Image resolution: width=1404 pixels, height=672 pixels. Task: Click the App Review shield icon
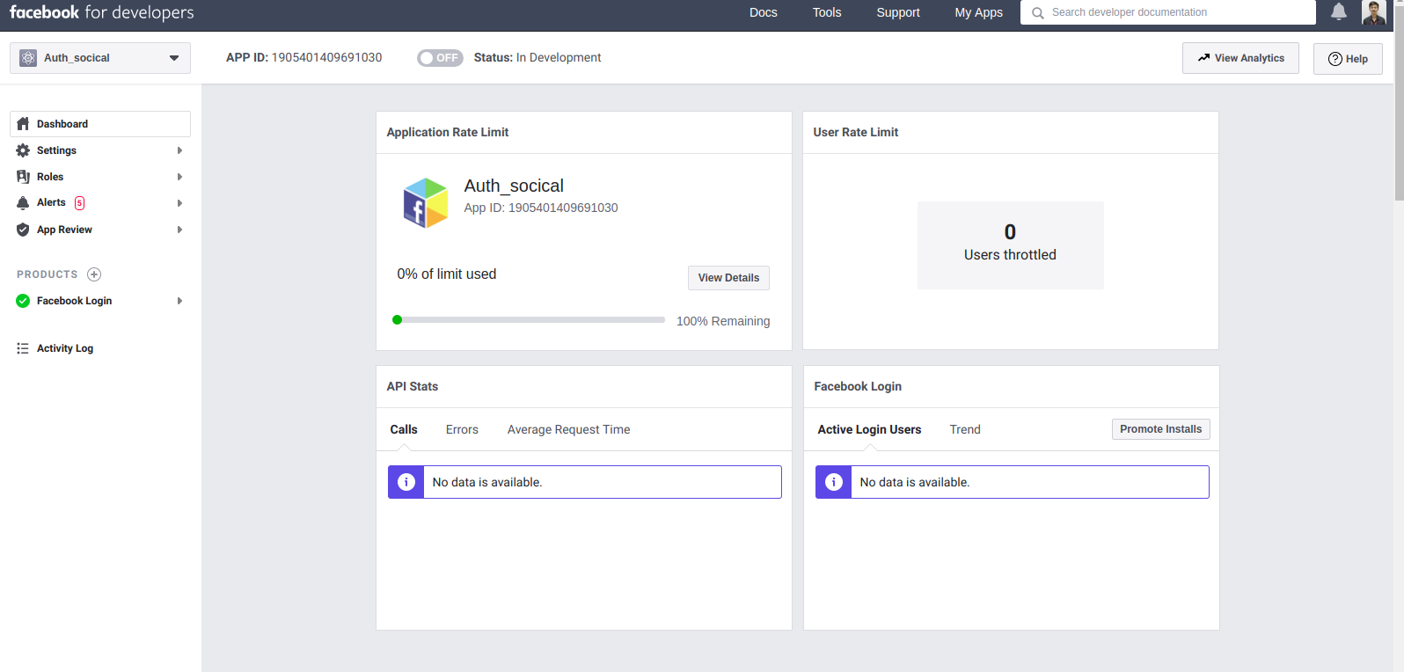point(23,230)
